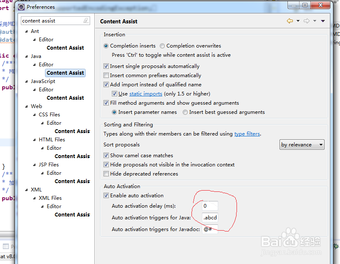
Task: Click the Auto activation delay field
Action: point(210,206)
